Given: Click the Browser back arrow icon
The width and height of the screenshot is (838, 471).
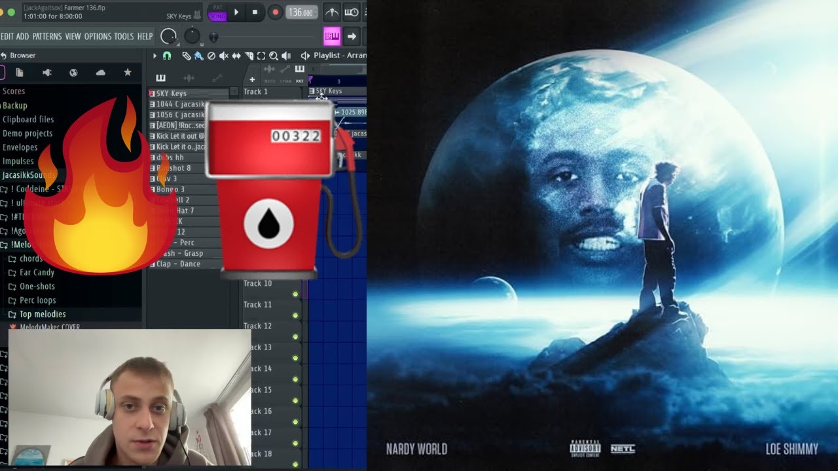Looking at the screenshot, I should [x=3, y=56].
